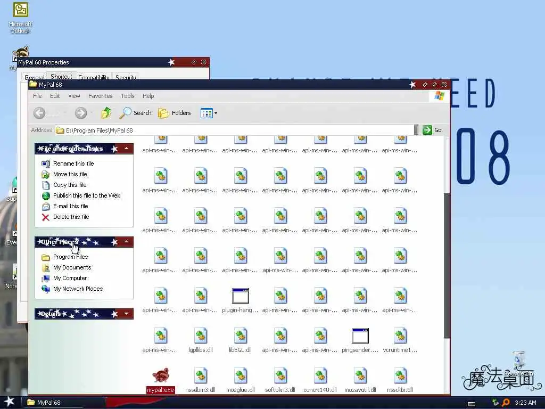
Task: Switch to Security tab in Properties window
Action: pyautogui.click(x=126, y=77)
